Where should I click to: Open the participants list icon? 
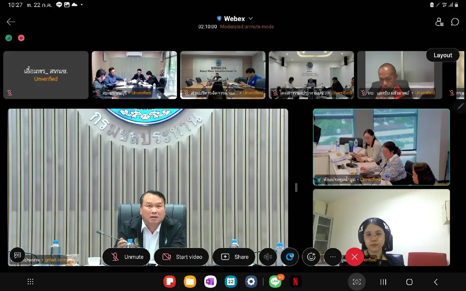pyautogui.click(x=440, y=22)
